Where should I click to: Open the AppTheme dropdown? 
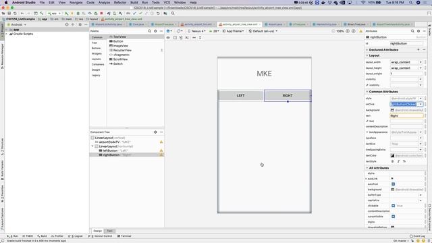point(234,31)
